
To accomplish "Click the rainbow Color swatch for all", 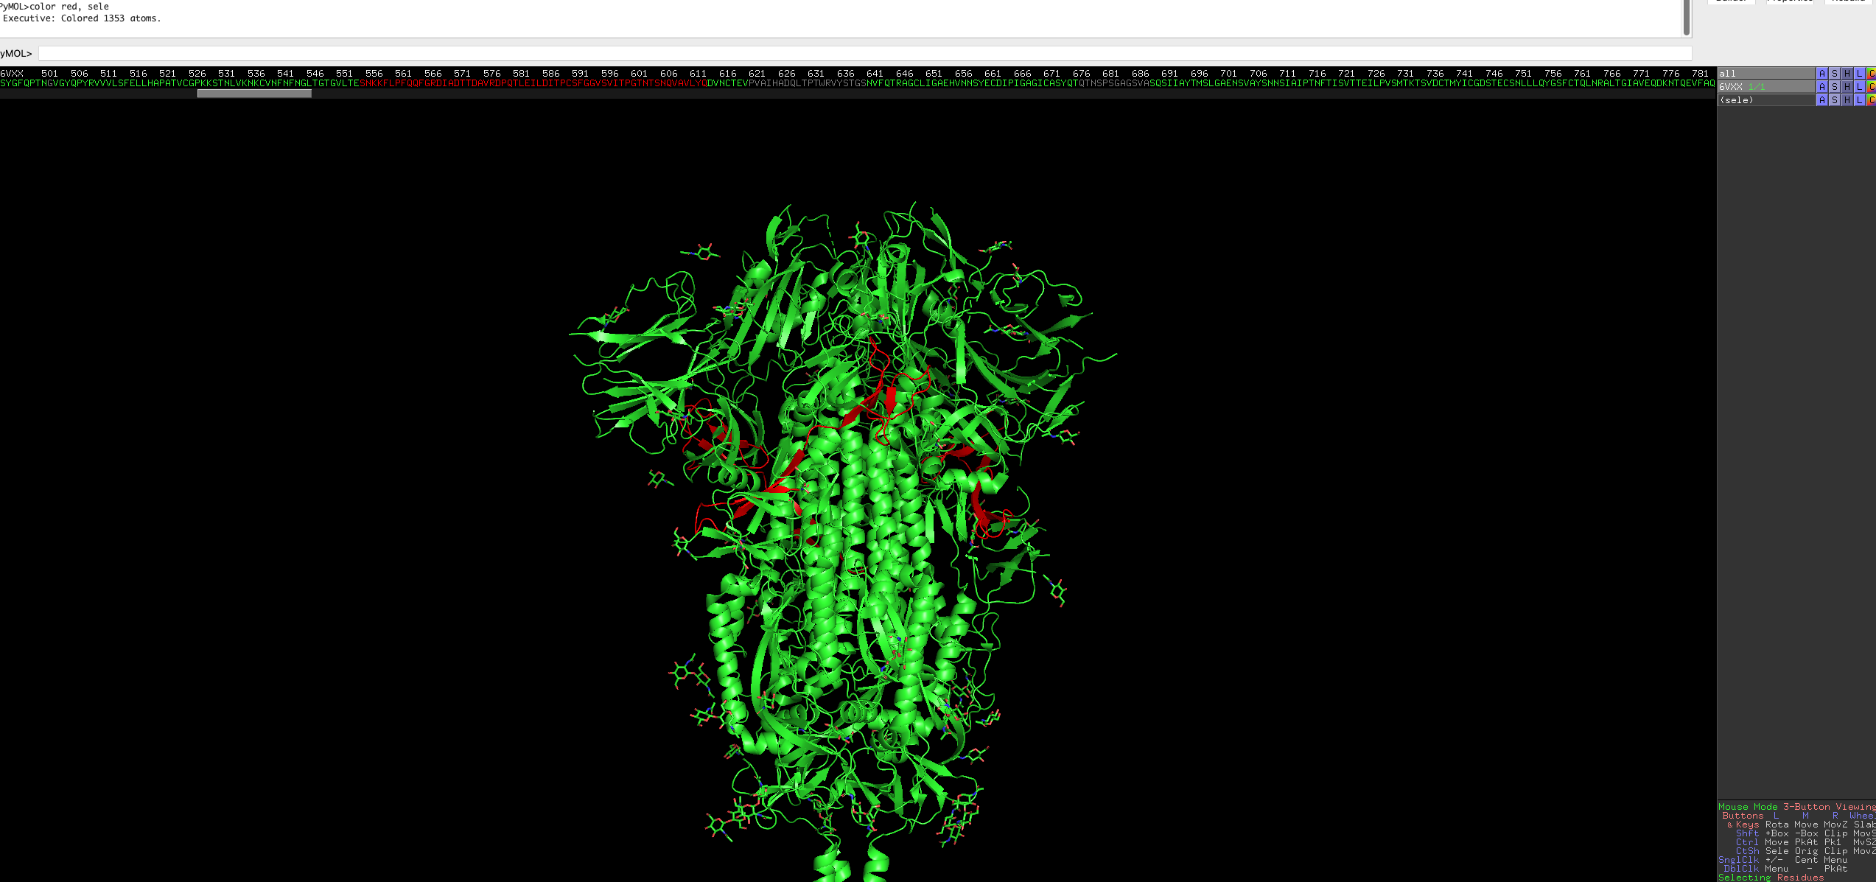I will 1871,74.
